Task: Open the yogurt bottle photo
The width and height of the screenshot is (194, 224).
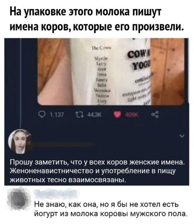Action: point(111,72)
